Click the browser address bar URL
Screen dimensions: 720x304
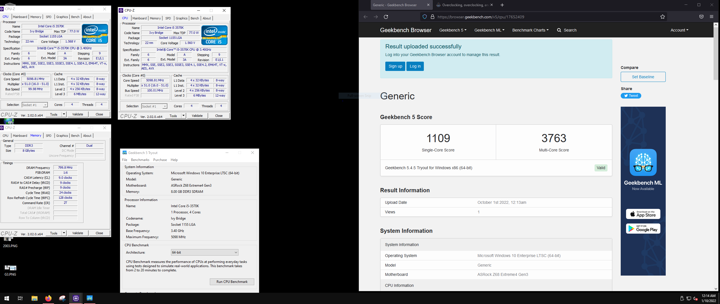[481, 17]
